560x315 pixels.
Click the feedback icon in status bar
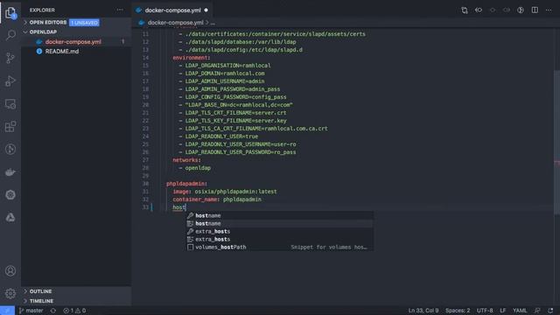pyautogui.click(x=537, y=311)
